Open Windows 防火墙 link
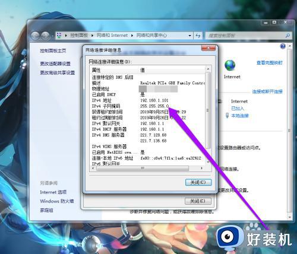 [57, 201]
